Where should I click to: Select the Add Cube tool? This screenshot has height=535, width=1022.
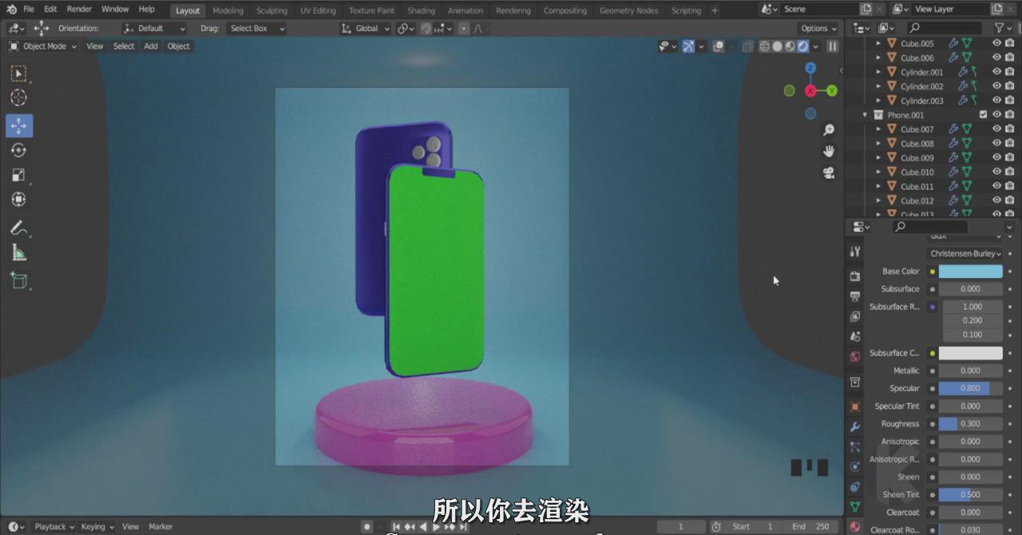point(18,280)
